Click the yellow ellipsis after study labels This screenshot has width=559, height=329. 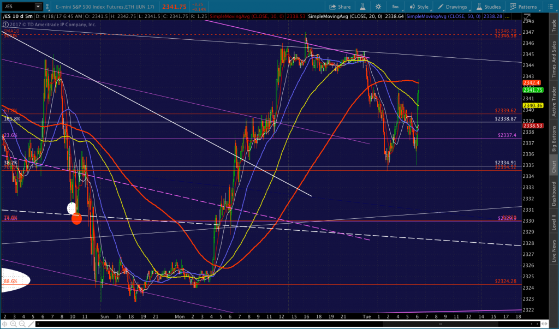tap(507, 16)
